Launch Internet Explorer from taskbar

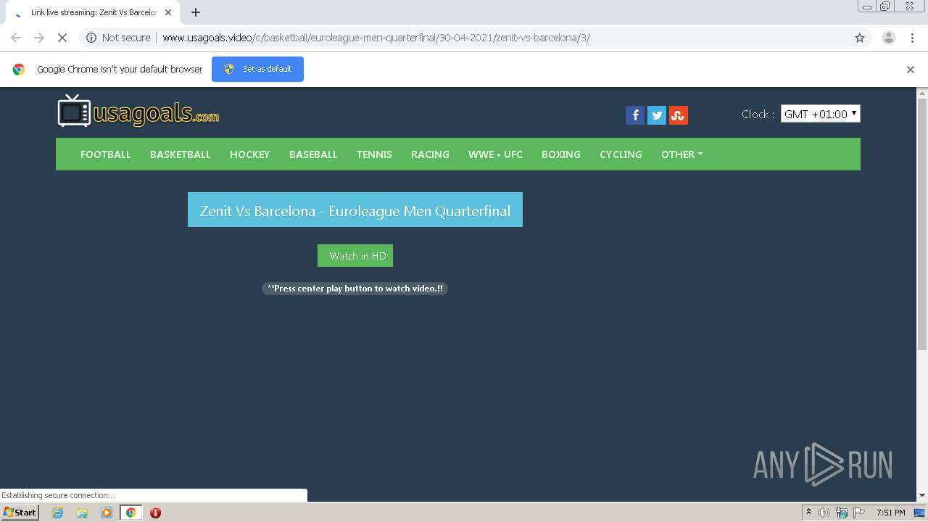pyautogui.click(x=58, y=513)
